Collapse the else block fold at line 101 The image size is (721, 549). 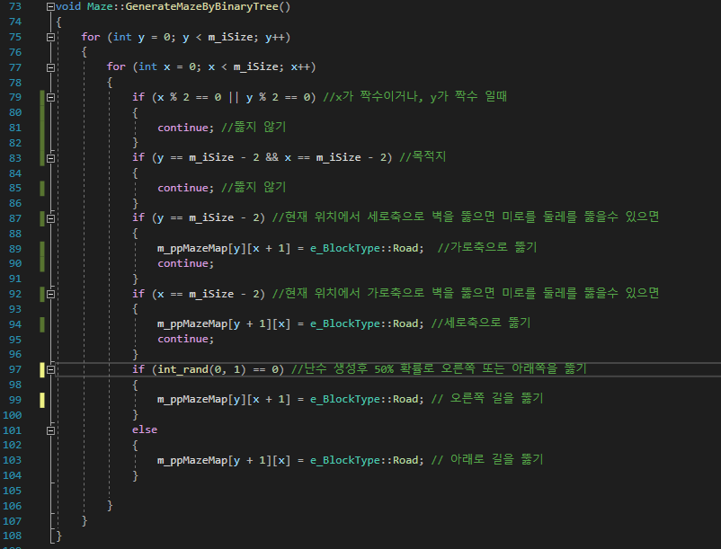pyautogui.click(x=50, y=430)
